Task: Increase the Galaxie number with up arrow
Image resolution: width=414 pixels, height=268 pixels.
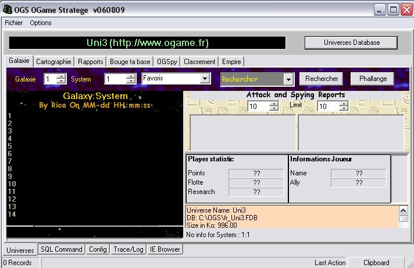Action: coord(61,76)
